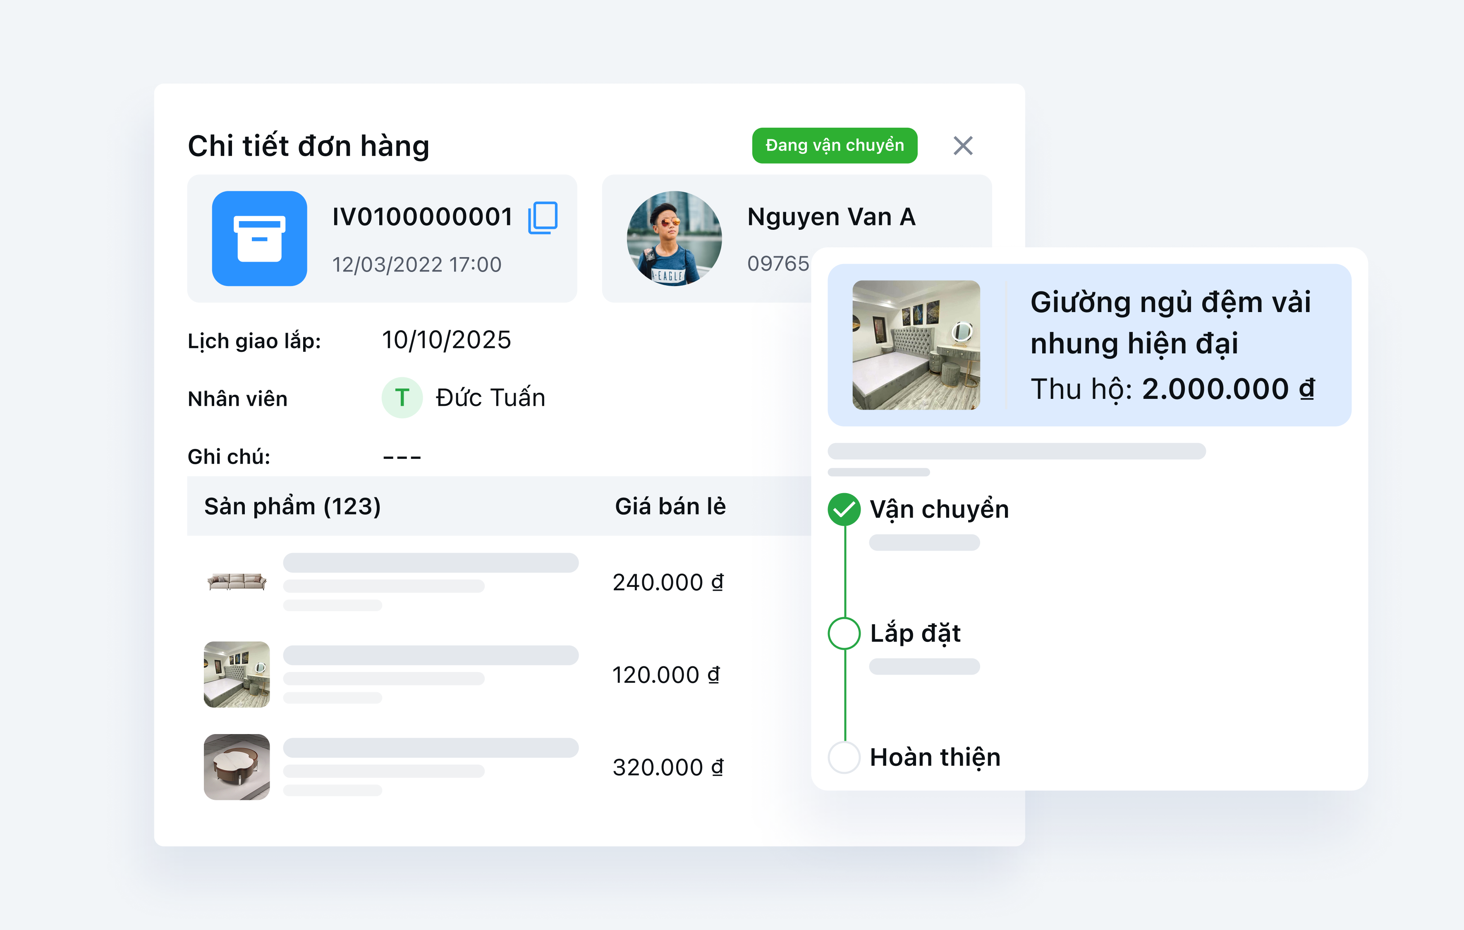Select the Hoàn thiện step circle
The width and height of the screenshot is (1464, 930).
844,758
